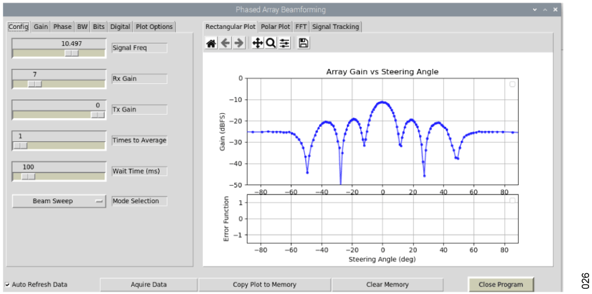Image resolution: width=592 pixels, height=294 pixels.
Task: Switch to the Signal Tracking tab
Action: click(x=336, y=27)
